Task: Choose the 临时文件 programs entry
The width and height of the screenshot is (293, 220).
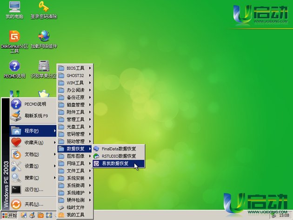Action: (75, 207)
